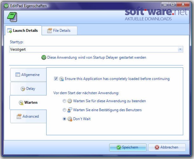Click the 'EditPad Eigenschaften' window title
Viewport: 194px width, 159px height.
29,6
